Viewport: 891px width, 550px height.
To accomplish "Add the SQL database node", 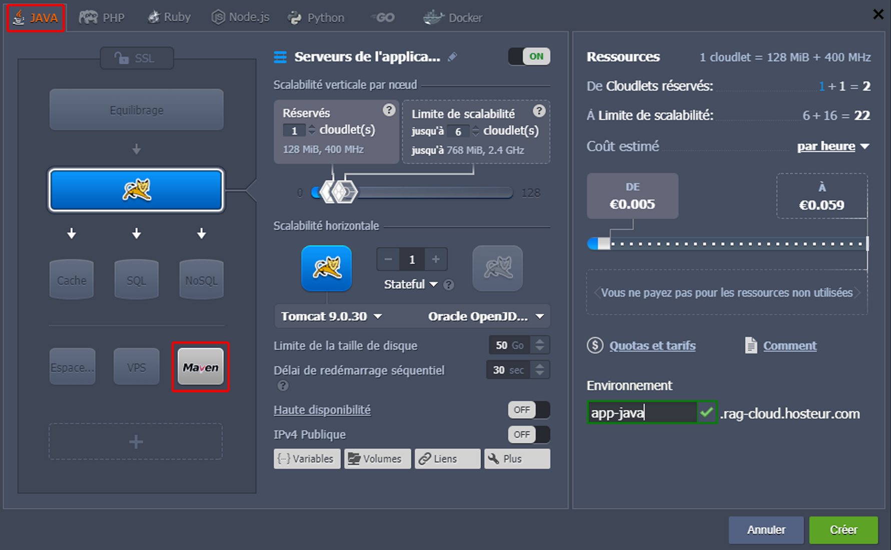I will coord(136,280).
